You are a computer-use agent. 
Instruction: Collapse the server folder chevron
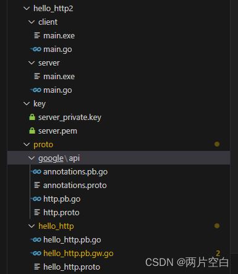(32, 62)
